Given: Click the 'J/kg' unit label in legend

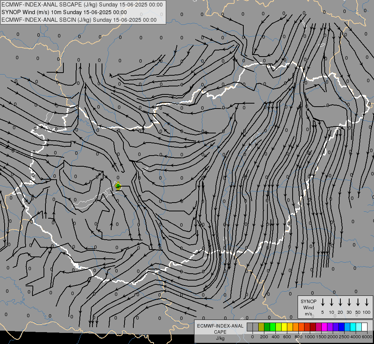Looking at the screenshot, I should [x=220, y=338].
